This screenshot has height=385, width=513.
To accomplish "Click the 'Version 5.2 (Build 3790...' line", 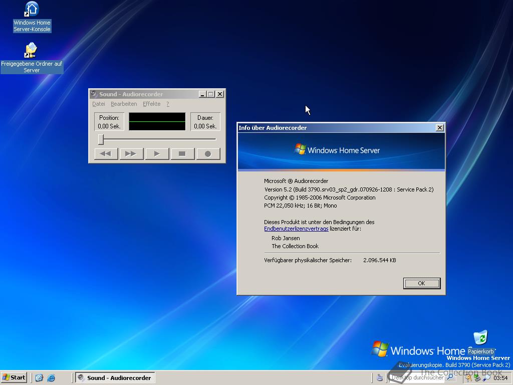I will pyautogui.click(x=349, y=189).
